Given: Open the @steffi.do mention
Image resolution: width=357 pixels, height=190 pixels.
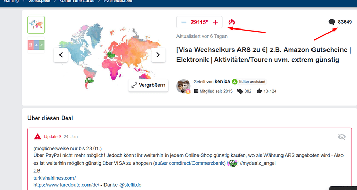Looking at the screenshot, I should 130,185.
